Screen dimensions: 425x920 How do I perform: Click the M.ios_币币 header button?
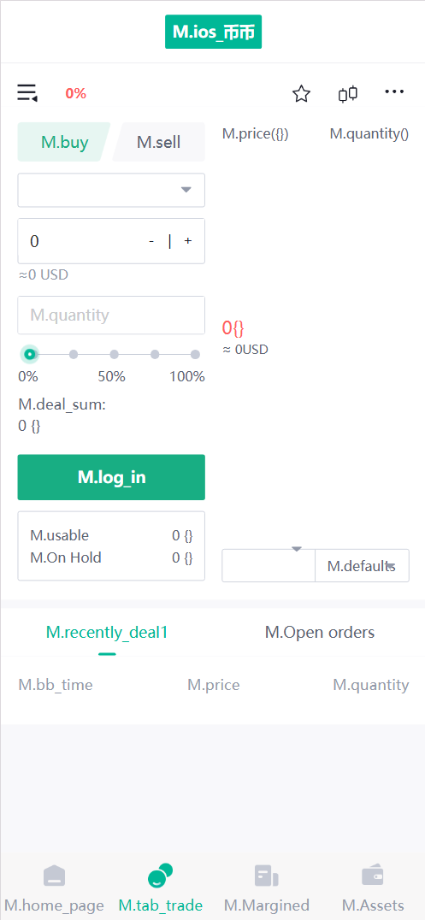point(213,32)
